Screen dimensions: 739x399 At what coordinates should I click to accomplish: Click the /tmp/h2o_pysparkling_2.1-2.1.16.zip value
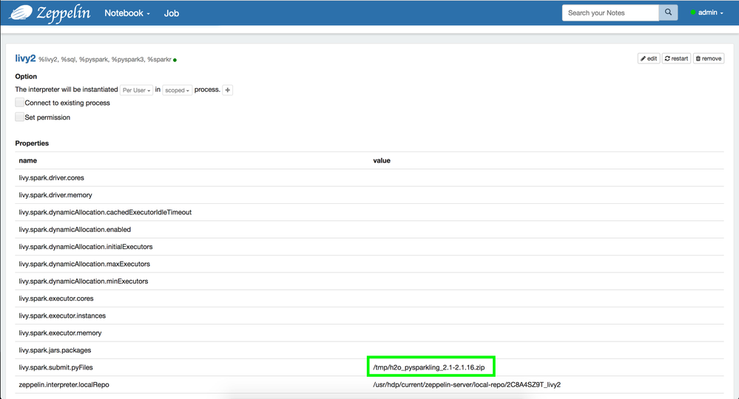point(429,367)
